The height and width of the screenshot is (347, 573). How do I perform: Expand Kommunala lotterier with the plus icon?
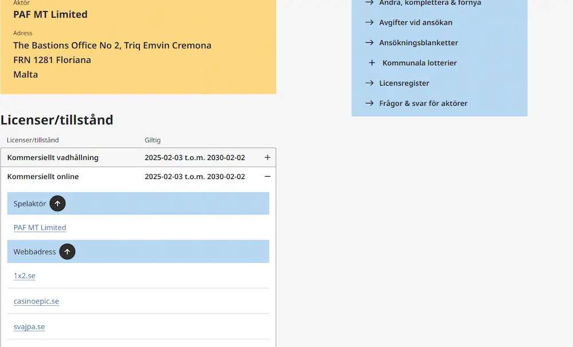tap(372, 63)
